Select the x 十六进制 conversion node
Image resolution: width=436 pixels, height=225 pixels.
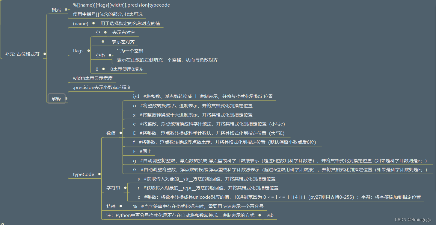pos(193,115)
